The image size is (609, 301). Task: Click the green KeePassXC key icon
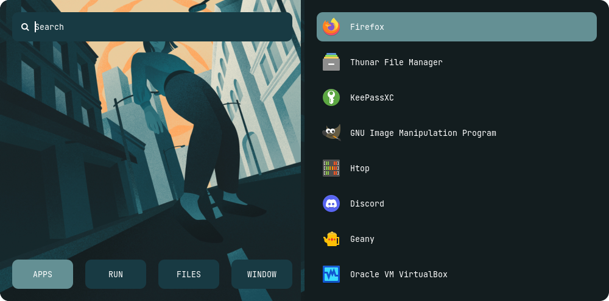(331, 97)
